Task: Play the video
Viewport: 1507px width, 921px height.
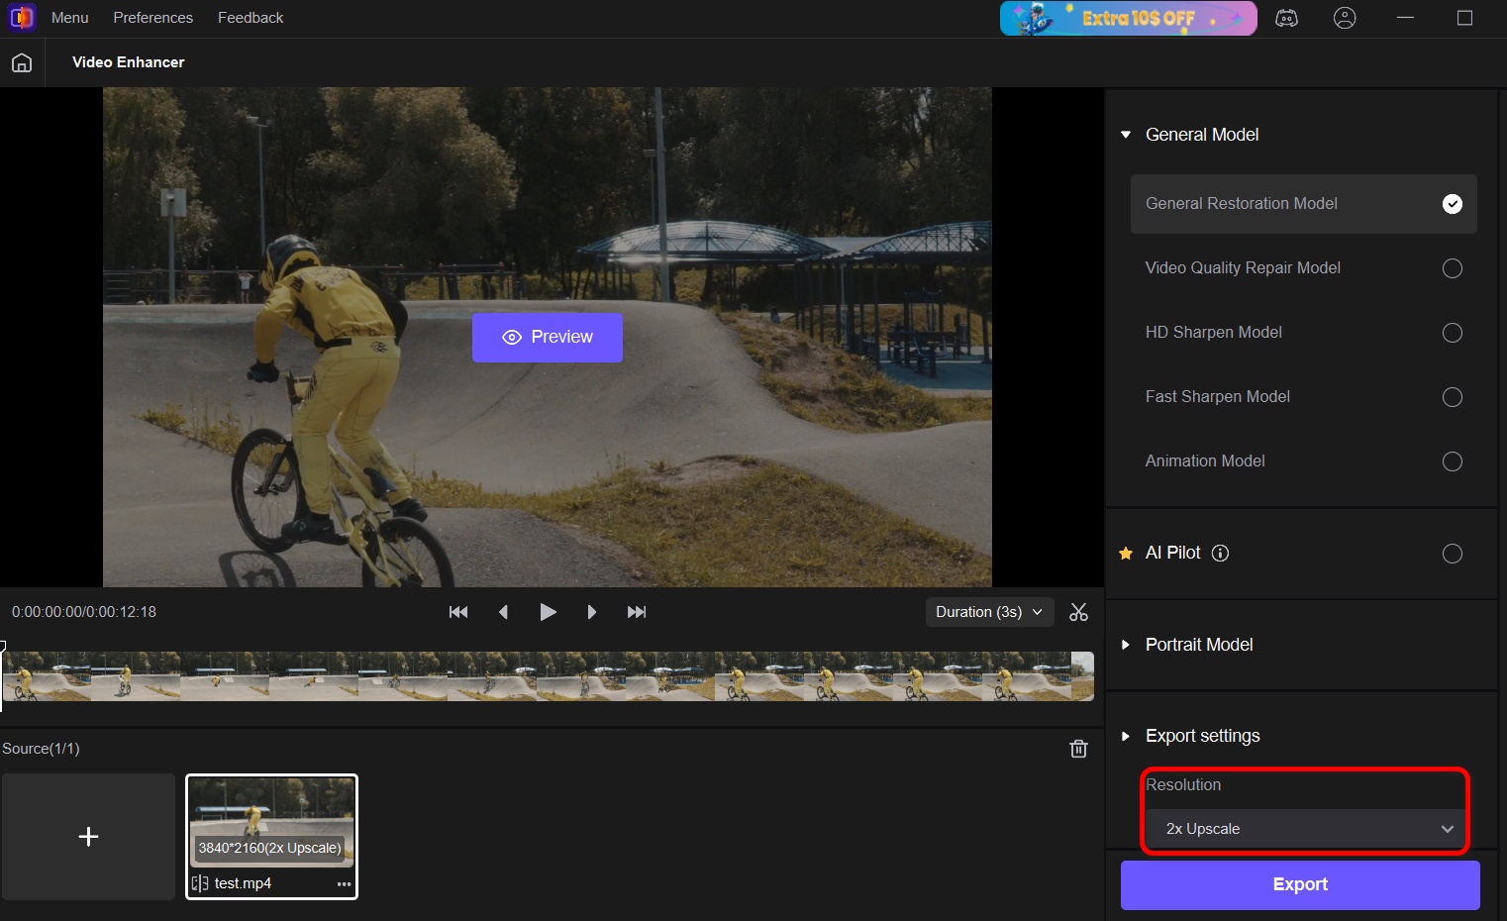Action: [x=548, y=612]
